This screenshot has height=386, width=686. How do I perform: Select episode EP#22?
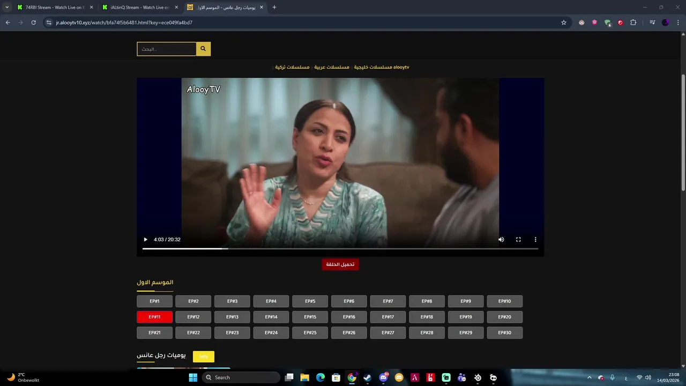coord(193,333)
